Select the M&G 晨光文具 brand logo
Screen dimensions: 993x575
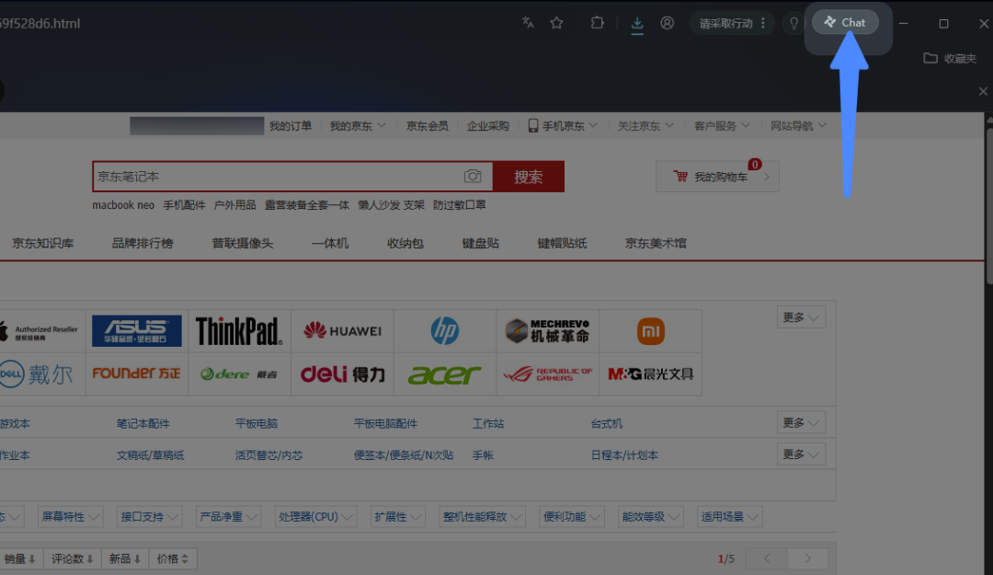coord(650,374)
